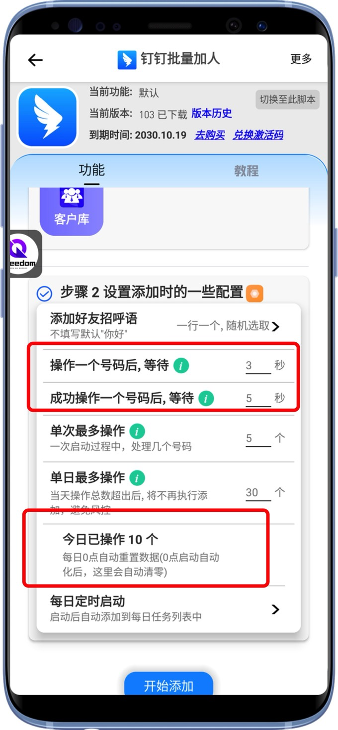The image size is (338, 730).
Task: Switch to the 教程 tab
Action: [247, 171]
